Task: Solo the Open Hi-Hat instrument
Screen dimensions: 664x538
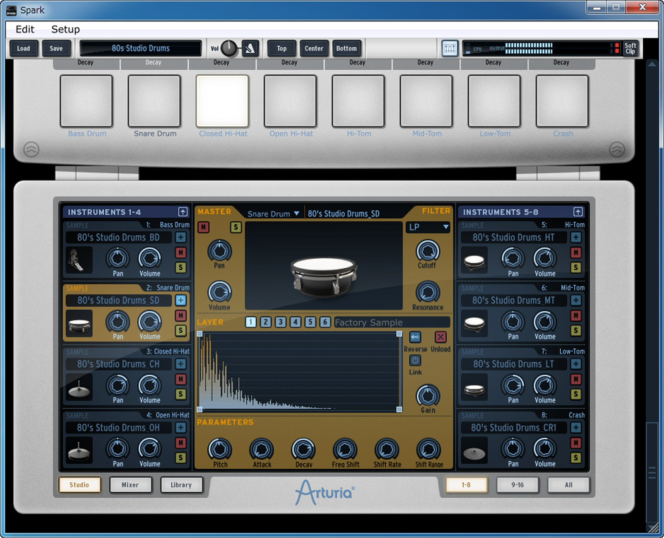Action: click(181, 458)
